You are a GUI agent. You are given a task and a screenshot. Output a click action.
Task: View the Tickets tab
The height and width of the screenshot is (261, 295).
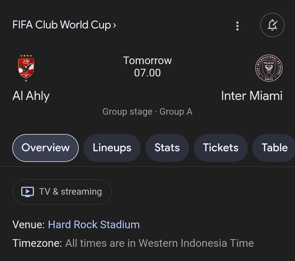(220, 148)
